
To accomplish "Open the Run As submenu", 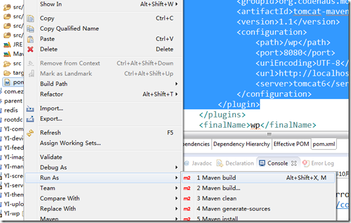I will [x=103, y=178].
